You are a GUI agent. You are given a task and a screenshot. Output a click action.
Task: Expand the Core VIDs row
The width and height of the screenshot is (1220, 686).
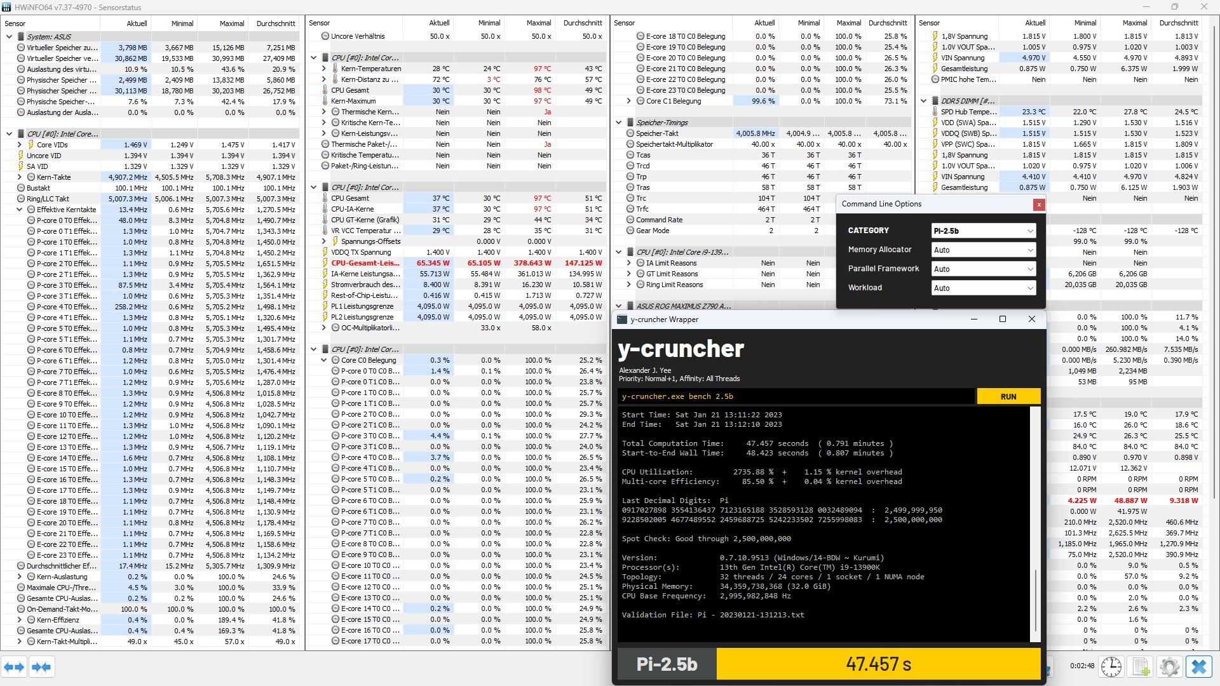[x=20, y=145]
